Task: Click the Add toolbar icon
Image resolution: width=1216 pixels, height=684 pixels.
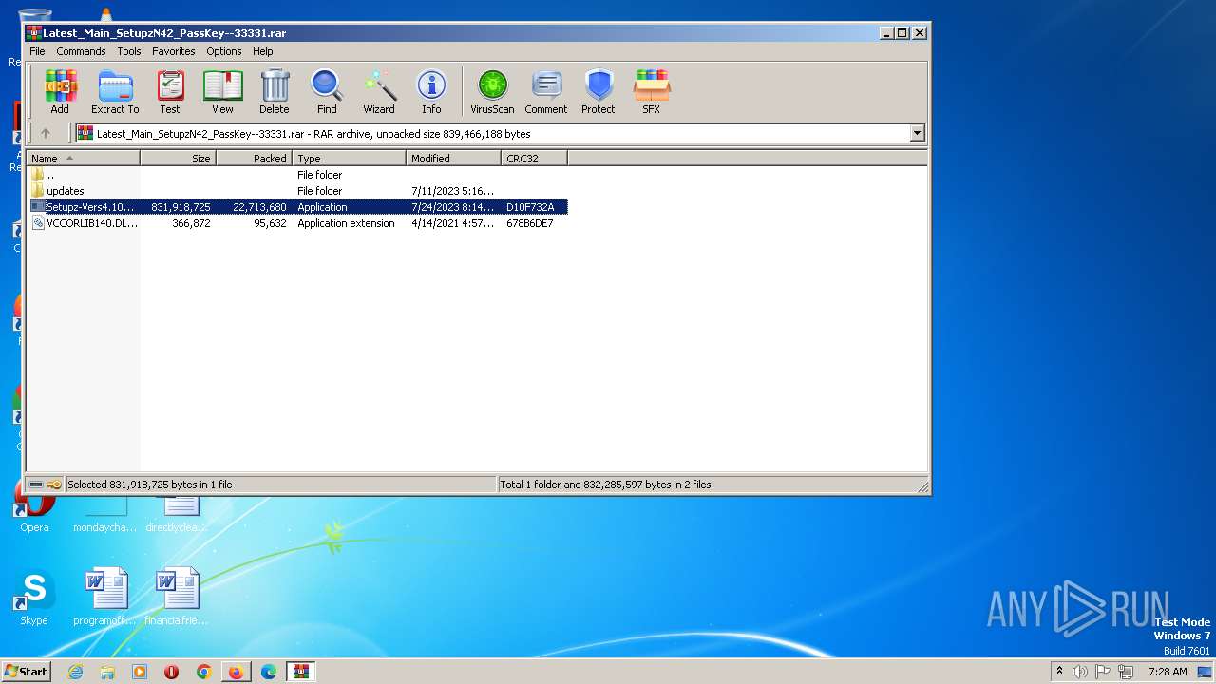Action: pyautogui.click(x=60, y=92)
